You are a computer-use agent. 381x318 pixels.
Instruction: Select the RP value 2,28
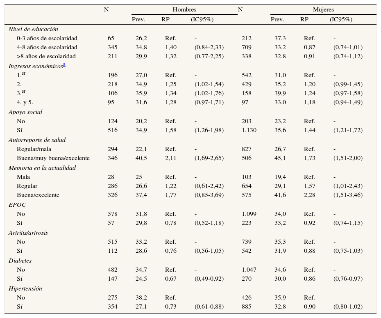tap(309, 195)
